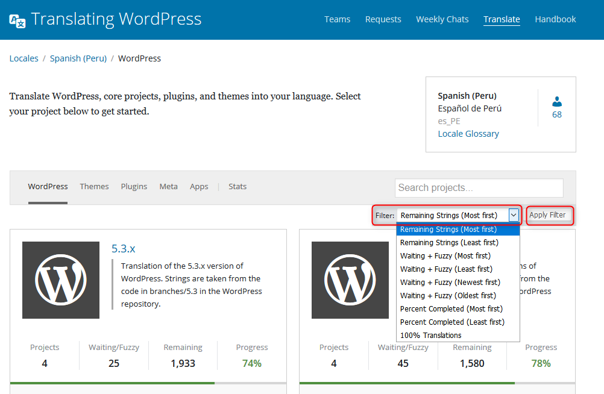Focus the Search projects input field
Viewport: 604px width, 394px height.
[479, 188]
